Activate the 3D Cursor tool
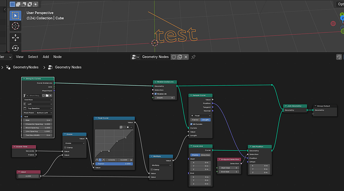The image size is (344, 191). 15,26
